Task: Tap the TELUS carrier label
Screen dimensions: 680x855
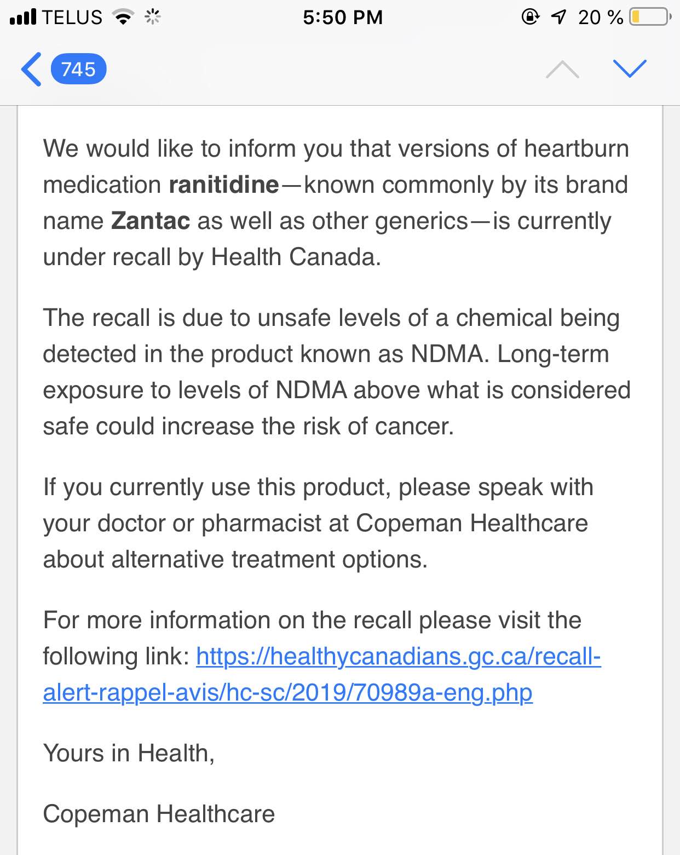Action: point(72,18)
